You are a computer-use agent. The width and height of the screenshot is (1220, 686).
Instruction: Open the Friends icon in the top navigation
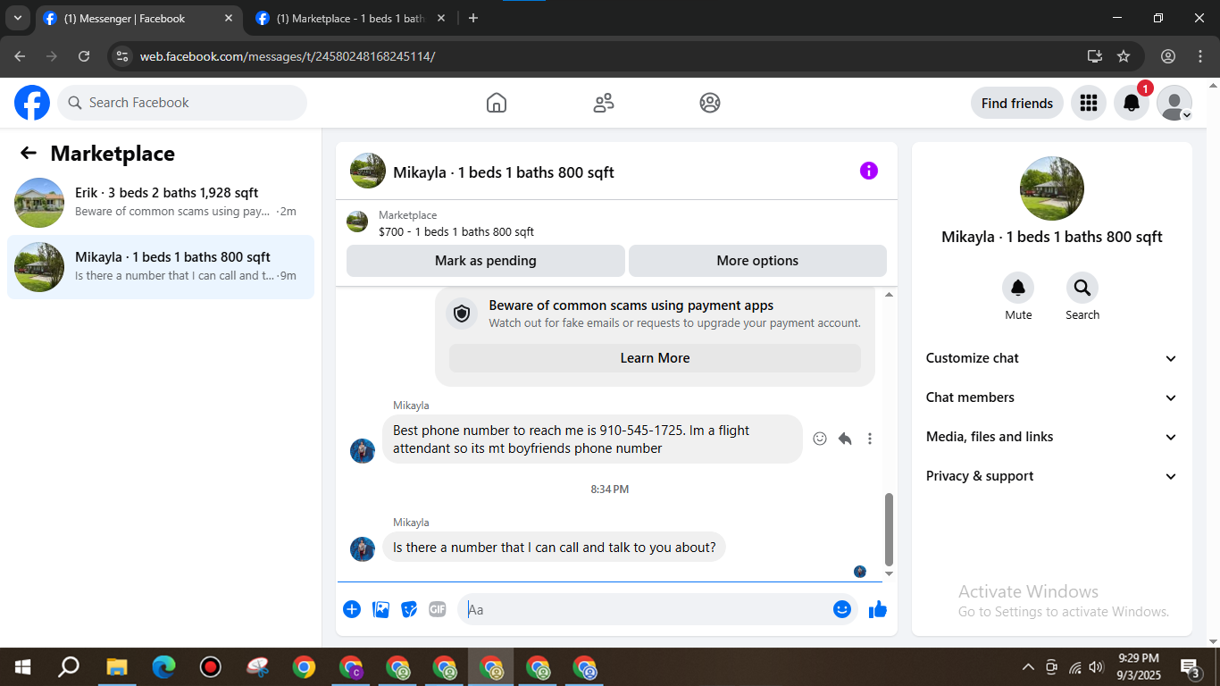[604, 103]
